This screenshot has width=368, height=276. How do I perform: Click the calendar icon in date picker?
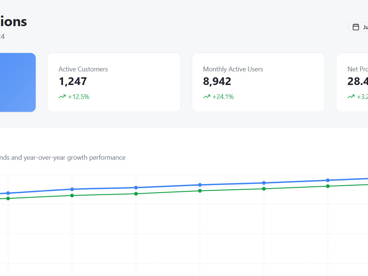(356, 27)
